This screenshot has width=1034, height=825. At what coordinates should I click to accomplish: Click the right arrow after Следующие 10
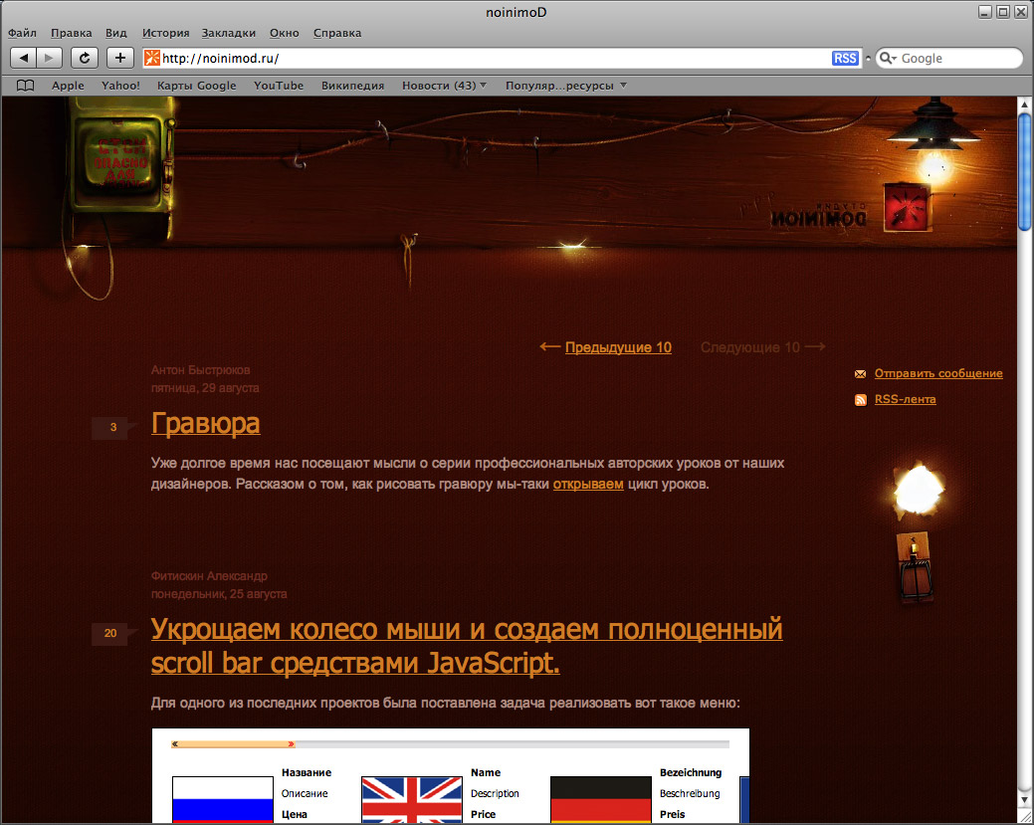click(x=815, y=346)
